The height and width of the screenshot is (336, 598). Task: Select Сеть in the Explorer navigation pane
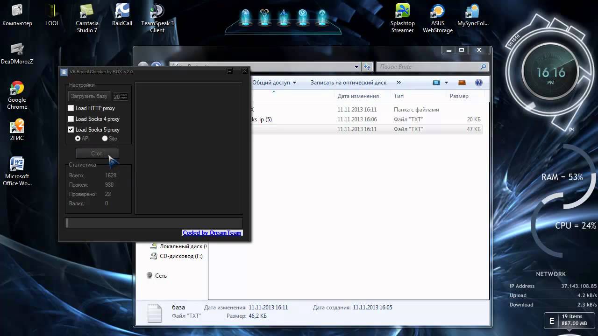point(157,276)
